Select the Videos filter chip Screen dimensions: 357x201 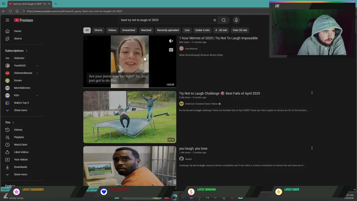(112, 30)
